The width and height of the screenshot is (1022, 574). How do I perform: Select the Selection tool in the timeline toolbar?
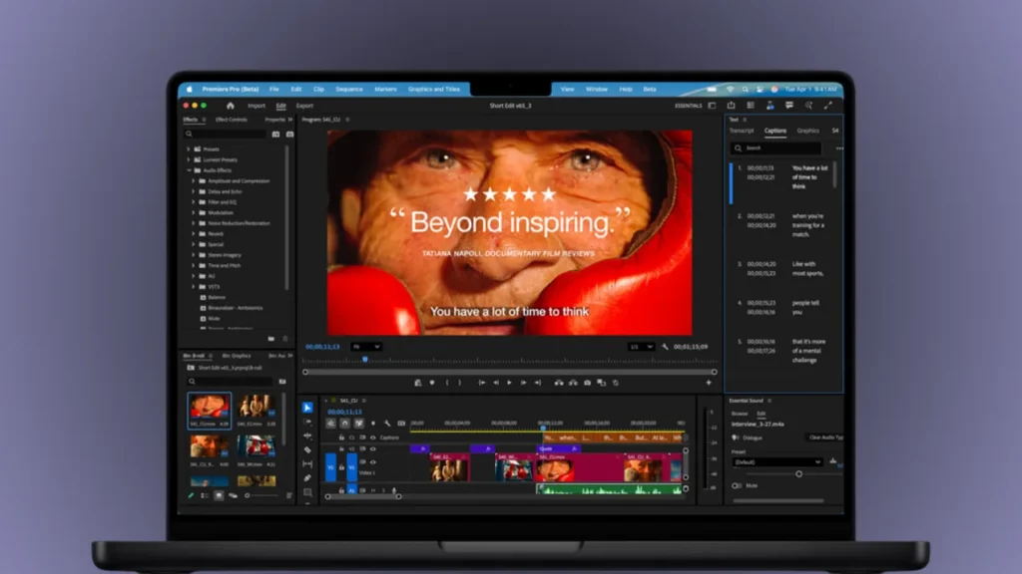click(307, 407)
